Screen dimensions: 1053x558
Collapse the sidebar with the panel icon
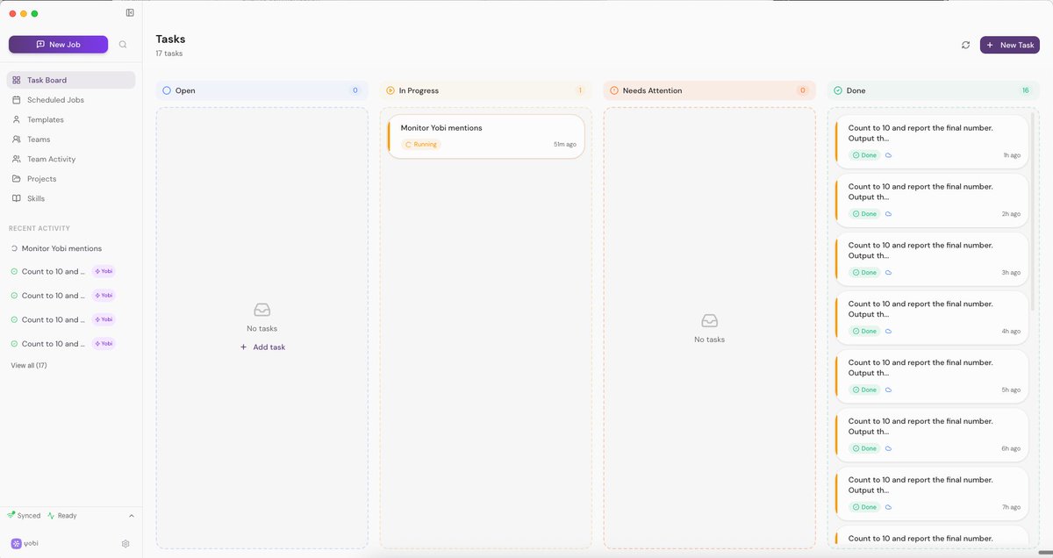[130, 13]
